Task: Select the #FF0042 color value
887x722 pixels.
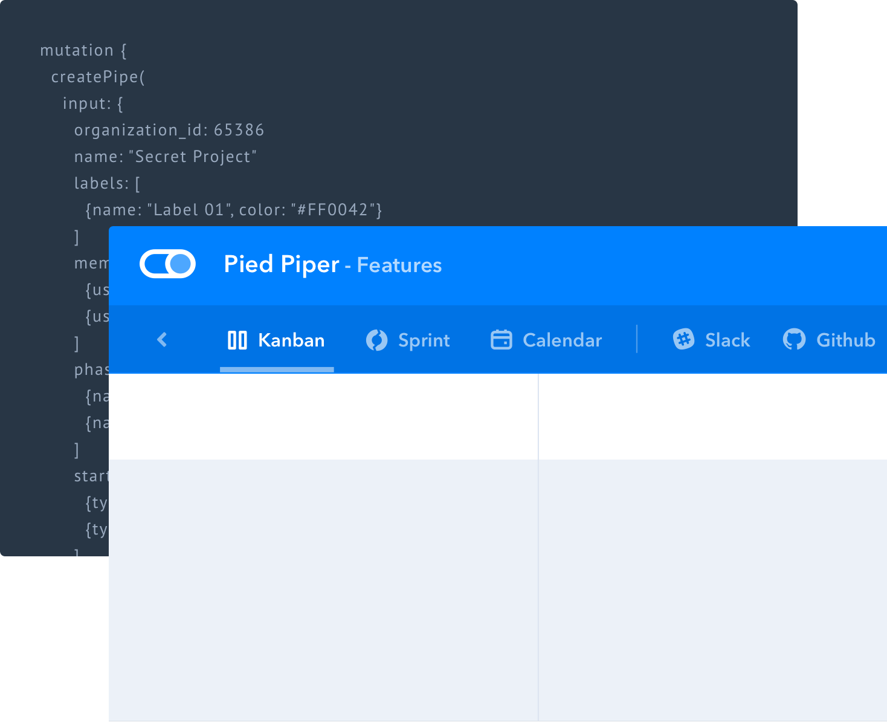Action: click(x=332, y=210)
